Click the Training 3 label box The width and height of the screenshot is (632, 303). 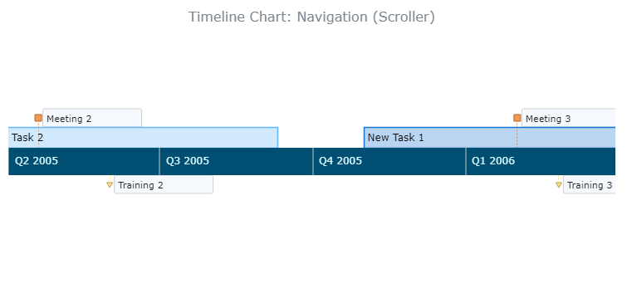pos(590,184)
